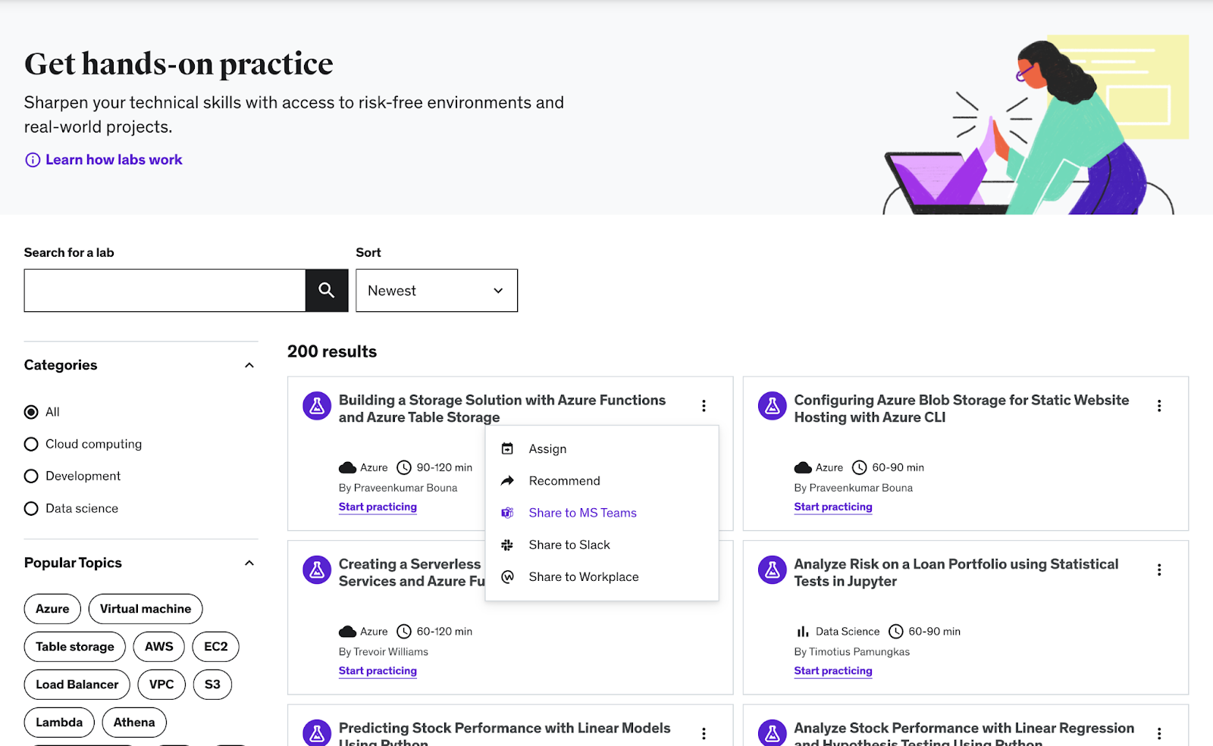This screenshot has height=746, width=1213.
Task: Click the Slack icon in the share menu
Action: click(x=507, y=545)
